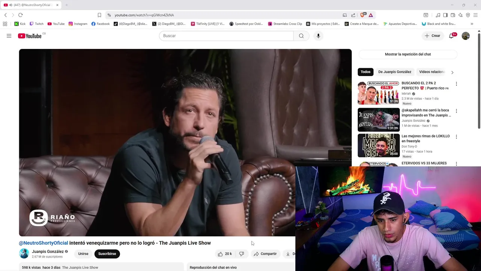Open the notifications bell
481x271 pixels.
click(452, 36)
